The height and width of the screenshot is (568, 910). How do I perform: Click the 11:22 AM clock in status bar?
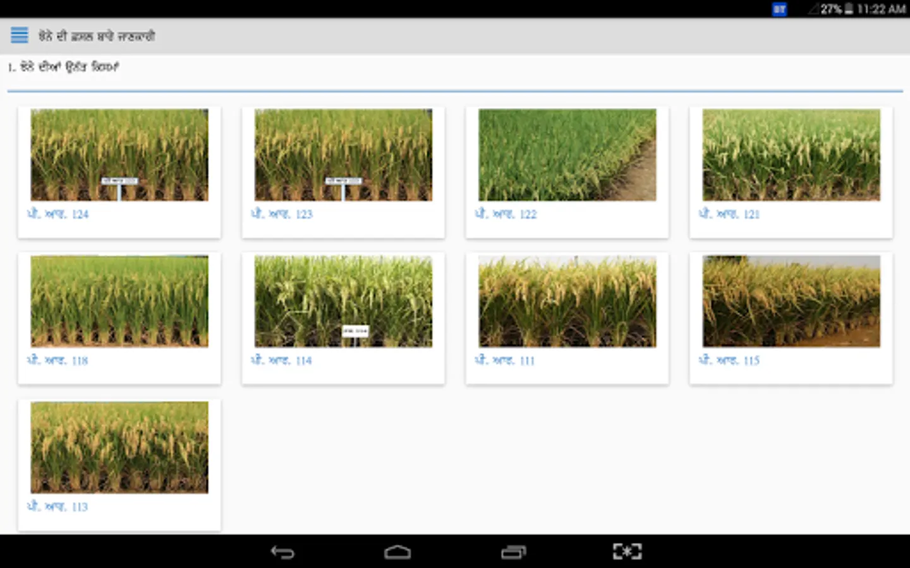pos(882,9)
